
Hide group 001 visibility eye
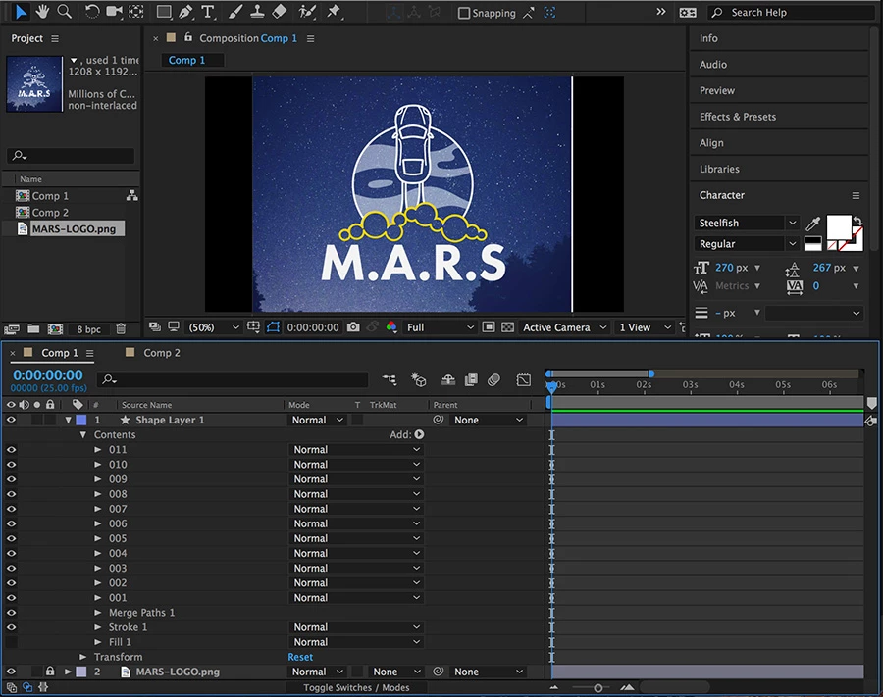pyautogui.click(x=11, y=597)
